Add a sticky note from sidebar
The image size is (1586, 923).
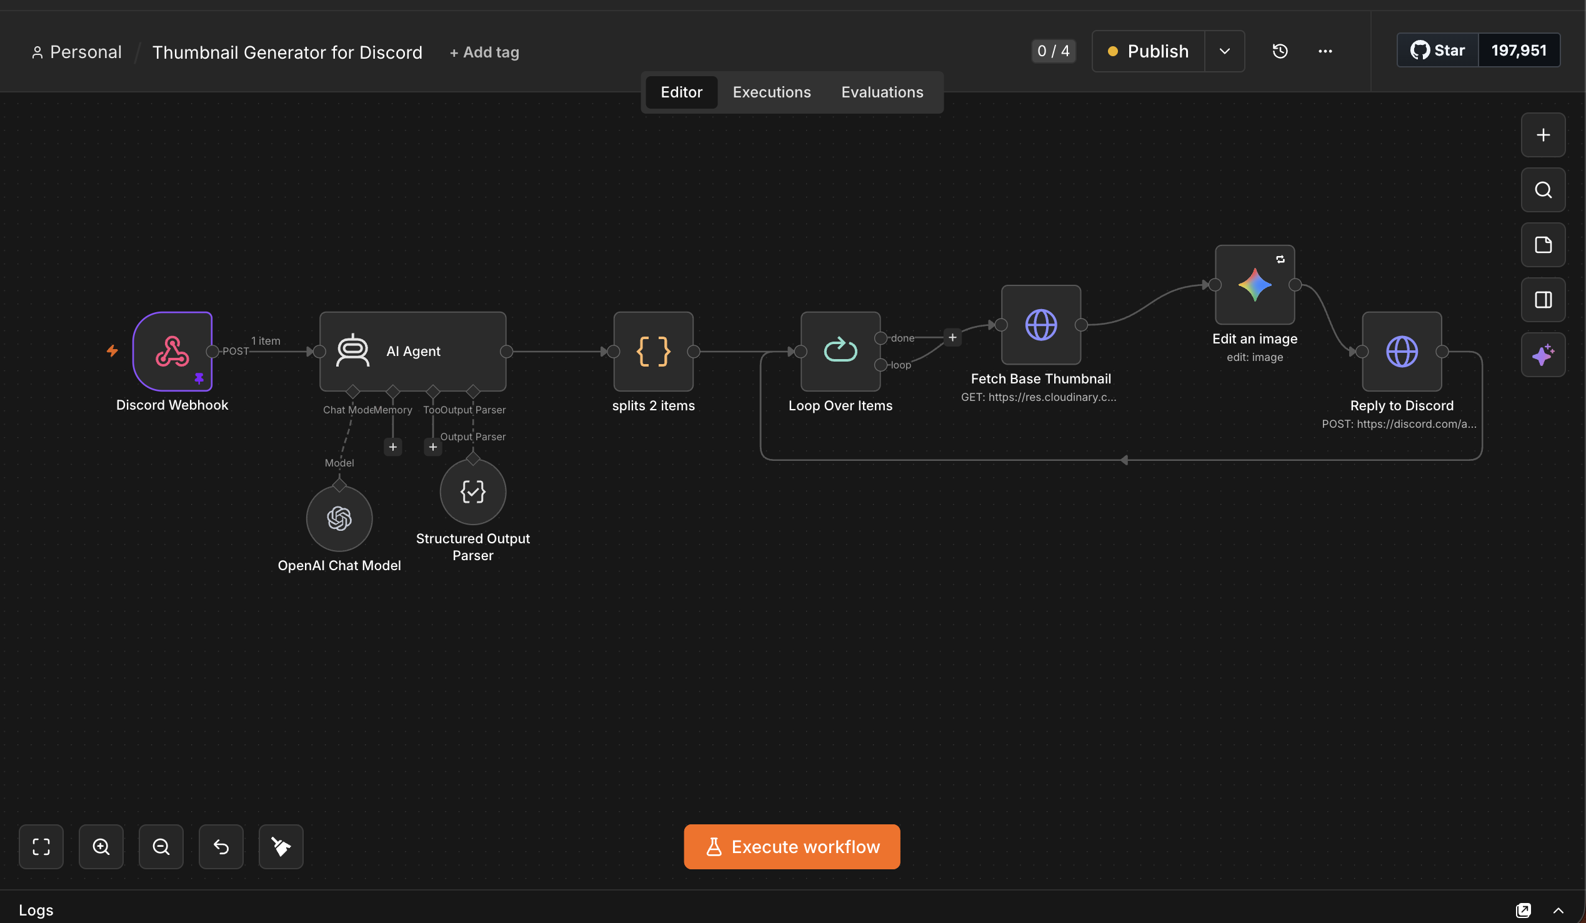point(1543,245)
